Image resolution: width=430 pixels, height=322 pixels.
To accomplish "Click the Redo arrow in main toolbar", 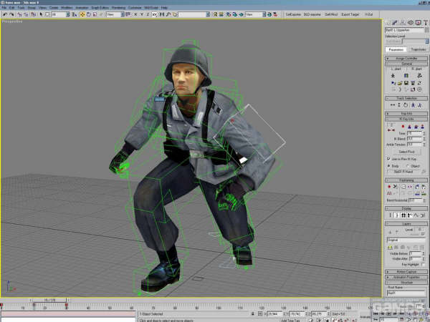I will coord(11,14).
